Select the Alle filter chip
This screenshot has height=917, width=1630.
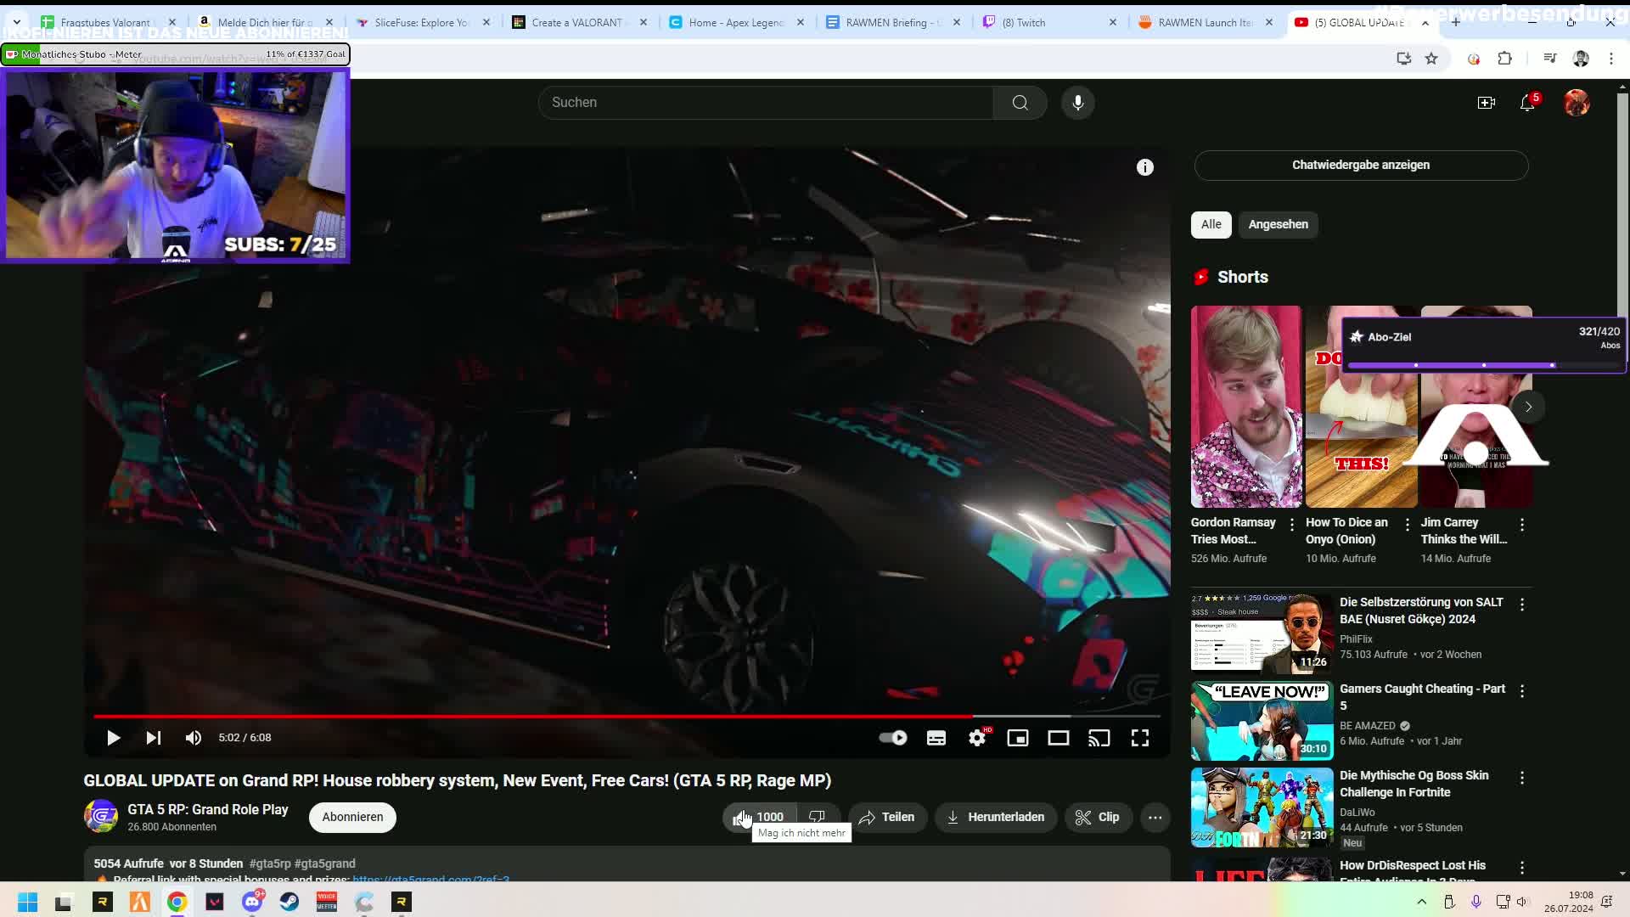click(1211, 224)
